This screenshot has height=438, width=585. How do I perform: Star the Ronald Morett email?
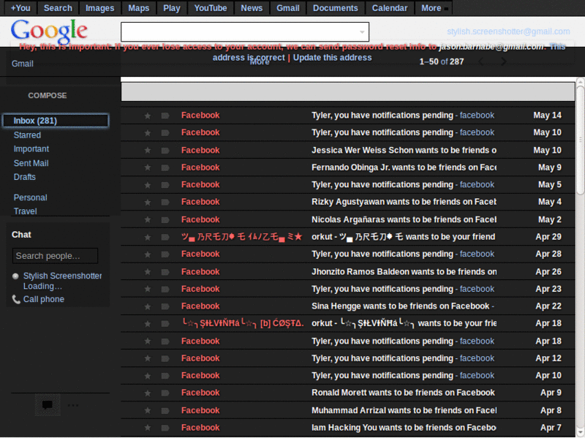click(x=148, y=393)
